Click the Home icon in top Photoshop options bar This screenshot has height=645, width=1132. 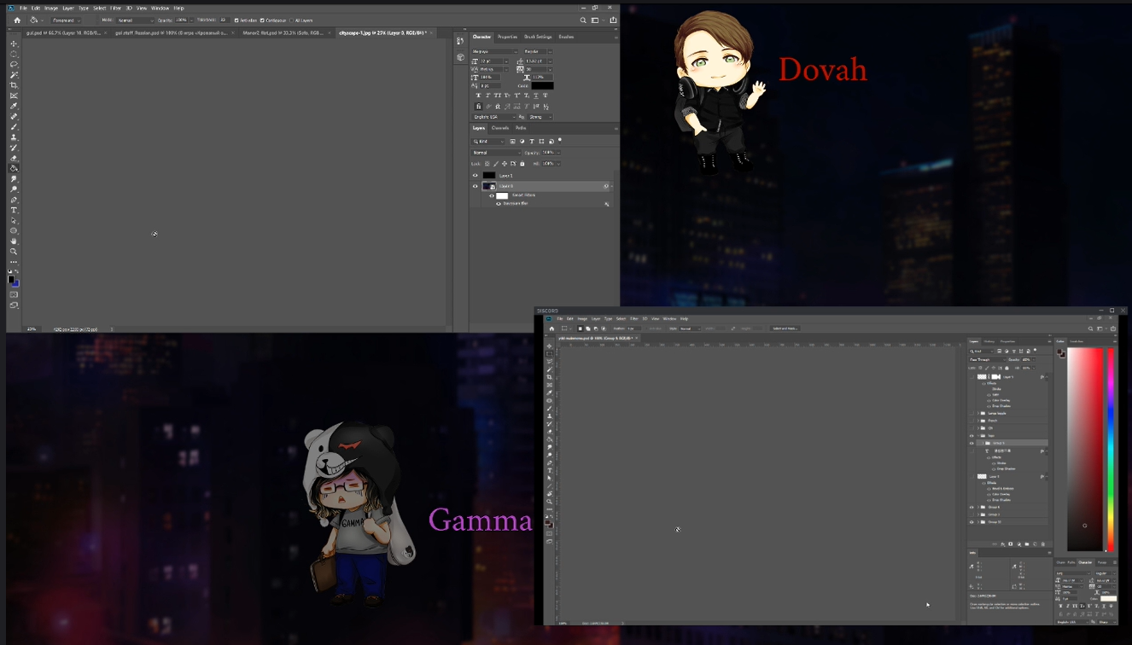tap(17, 20)
